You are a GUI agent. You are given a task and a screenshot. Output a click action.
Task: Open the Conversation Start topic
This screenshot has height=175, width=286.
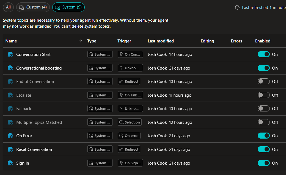click(33, 54)
